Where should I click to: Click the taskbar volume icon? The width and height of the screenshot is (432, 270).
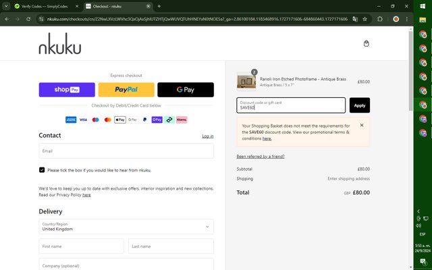418,225
